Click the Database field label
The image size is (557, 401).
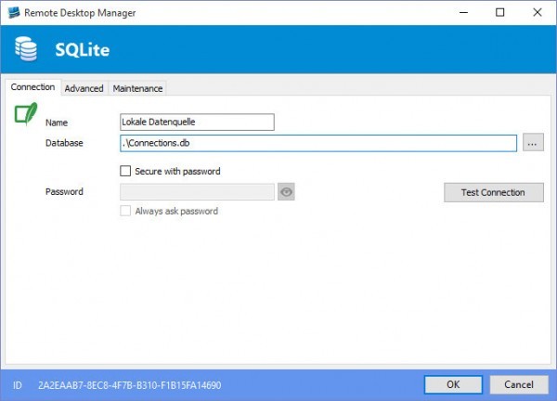pos(64,143)
